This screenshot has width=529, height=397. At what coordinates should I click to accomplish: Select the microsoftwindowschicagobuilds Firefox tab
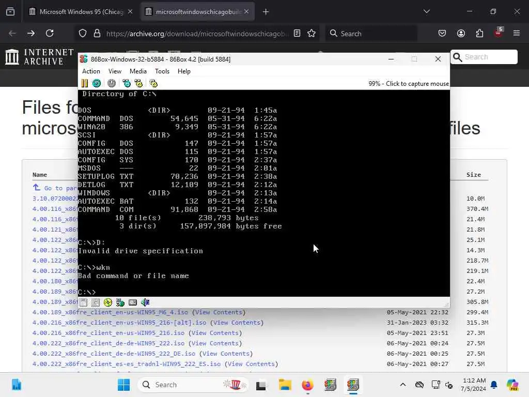click(x=197, y=12)
